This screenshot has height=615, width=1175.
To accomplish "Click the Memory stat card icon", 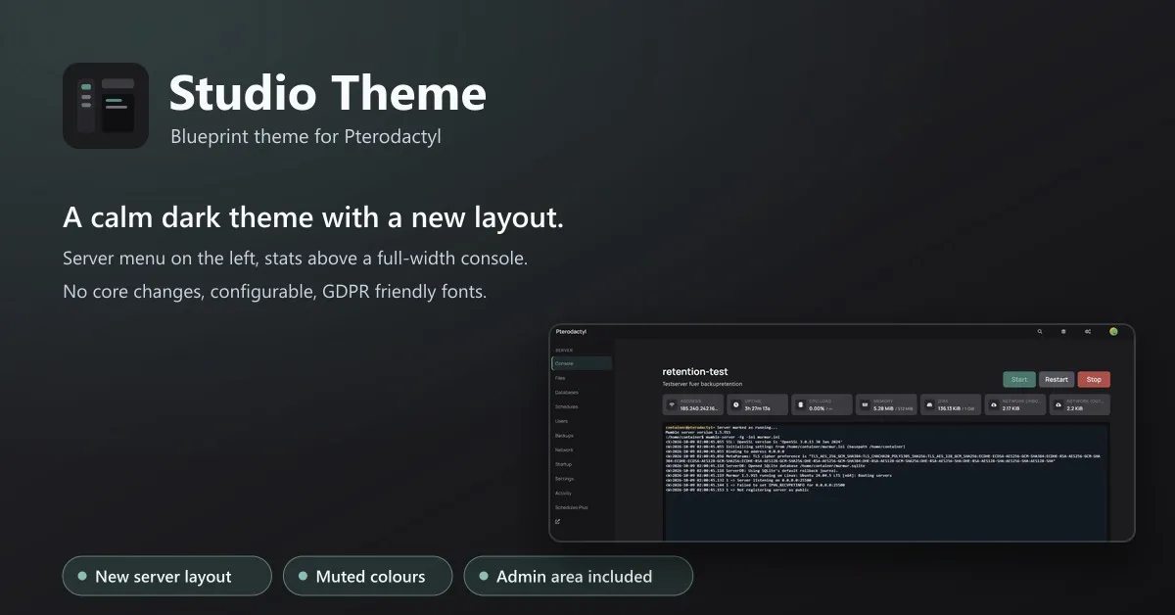I will coord(864,404).
